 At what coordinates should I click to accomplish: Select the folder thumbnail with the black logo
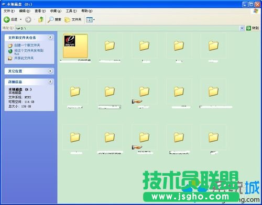pos(75,46)
